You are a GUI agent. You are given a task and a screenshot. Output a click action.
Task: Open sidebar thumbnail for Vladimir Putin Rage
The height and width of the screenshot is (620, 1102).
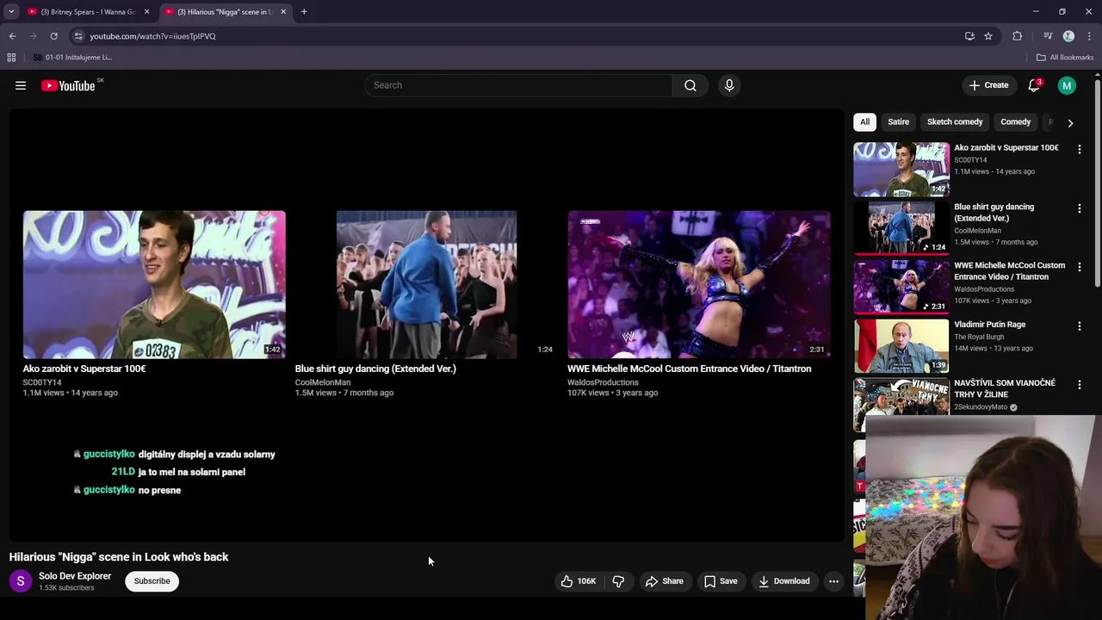[901, 346]
